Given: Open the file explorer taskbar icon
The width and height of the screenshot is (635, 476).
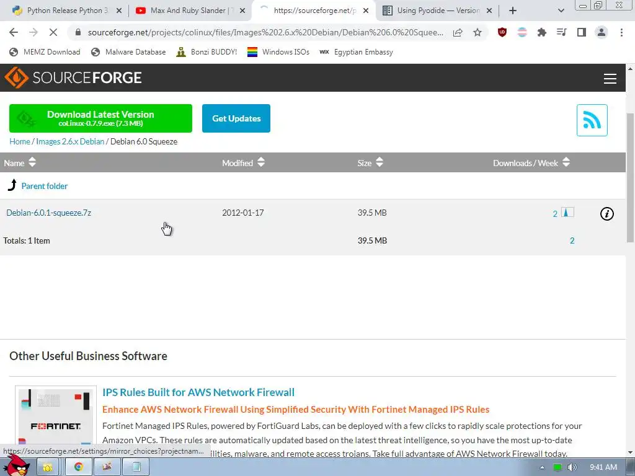Looking at the screenshot, I should click(x=47, y=467).
